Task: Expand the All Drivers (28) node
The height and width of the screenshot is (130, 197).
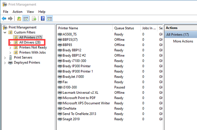Action: pyautogui.click(x=10, y=43)
